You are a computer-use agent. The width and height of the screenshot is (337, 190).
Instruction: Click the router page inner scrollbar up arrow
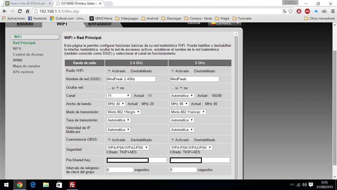click(236, 34)
